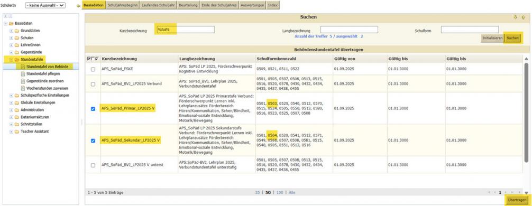Show 100 entries per page
The width and height of the screenshot is (532, 206).
pyautogui.click(x=280, y=192)
